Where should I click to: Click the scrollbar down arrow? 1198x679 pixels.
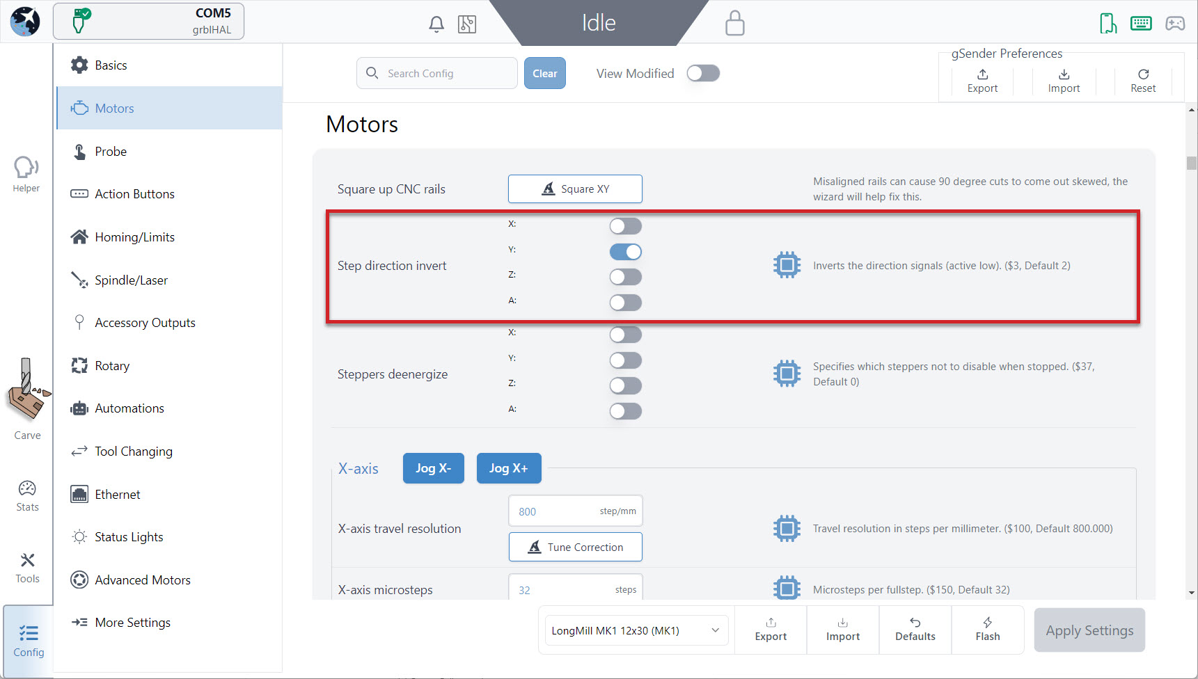coord(1192,593)
